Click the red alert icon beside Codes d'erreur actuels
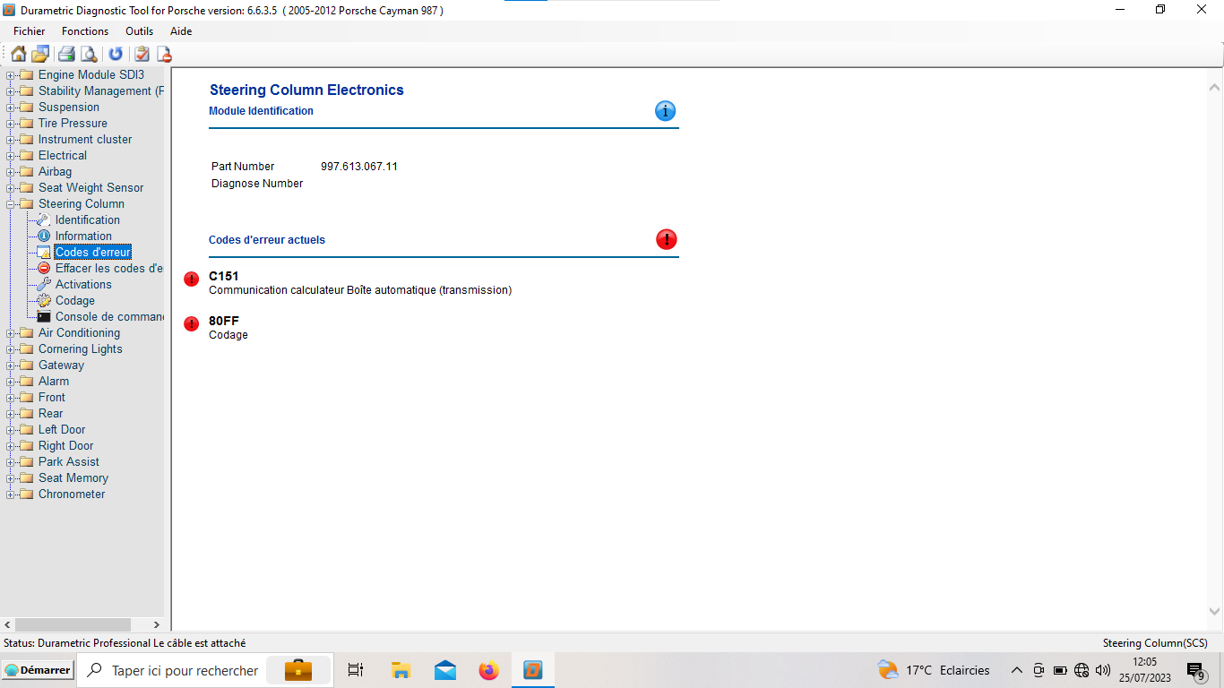 [667, 239]
